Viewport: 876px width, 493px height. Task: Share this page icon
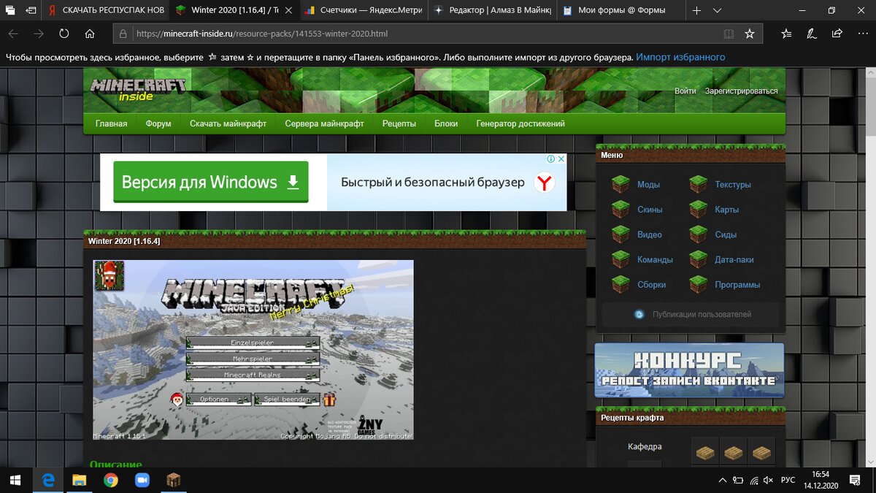[837, 34]
